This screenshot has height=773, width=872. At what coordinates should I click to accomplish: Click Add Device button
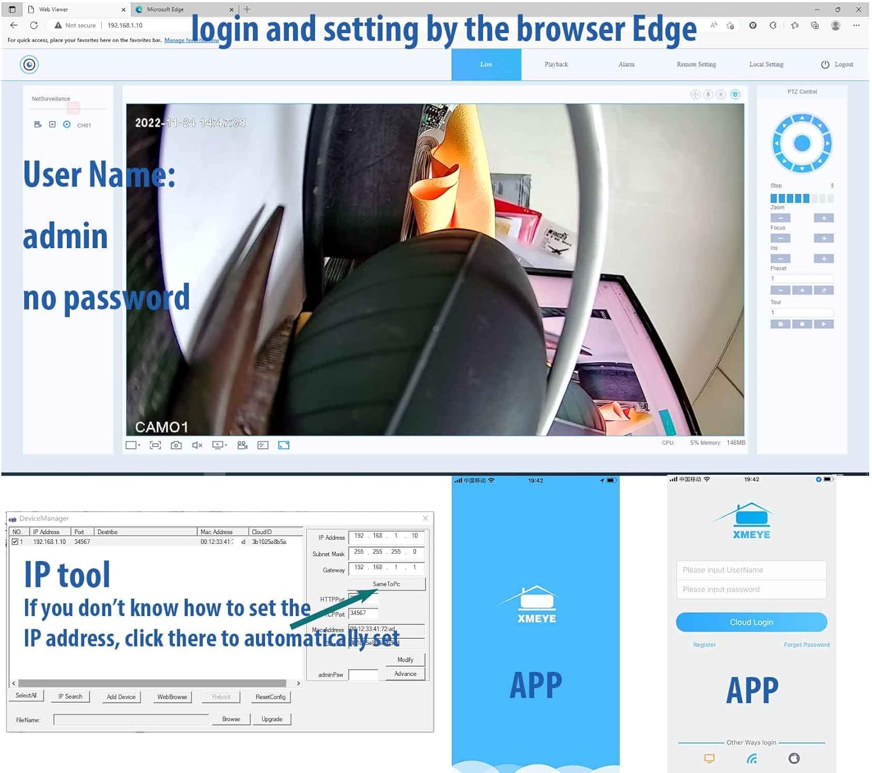coord(121,697)
